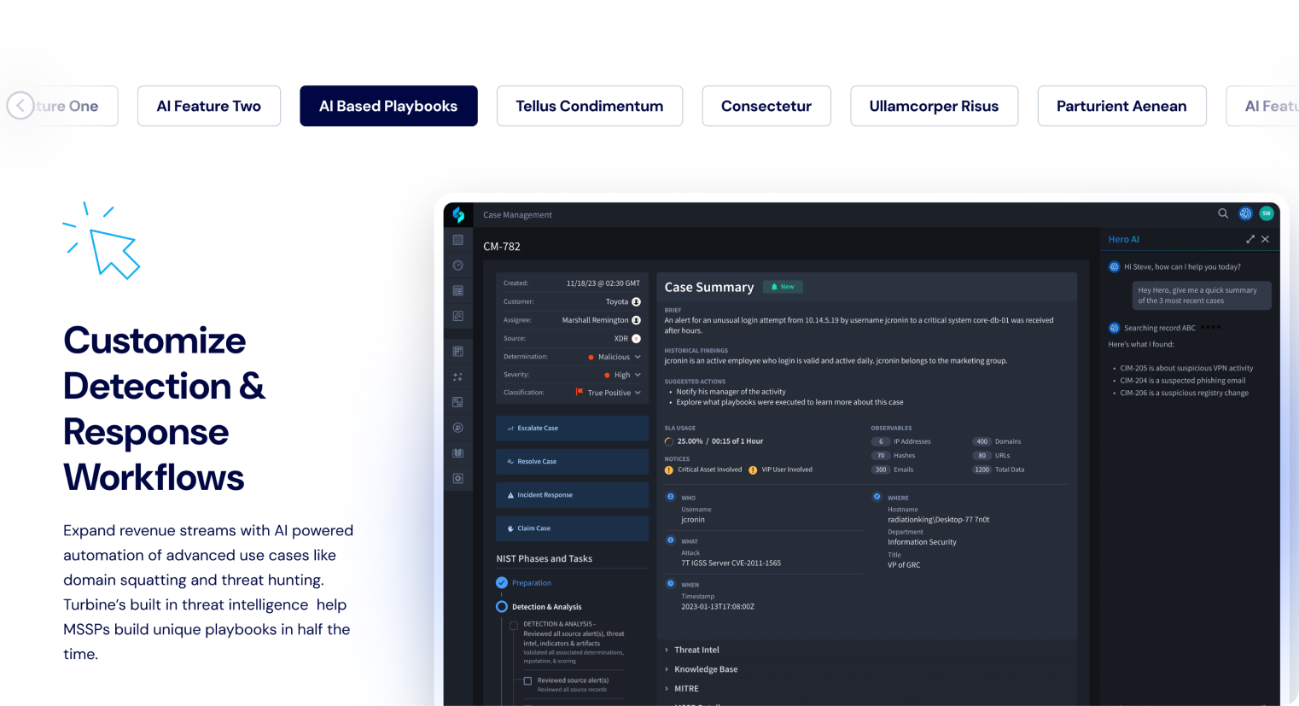Click the XDR source icon
The width and height of the screenshot is (1299, 706).
[636, 339]
